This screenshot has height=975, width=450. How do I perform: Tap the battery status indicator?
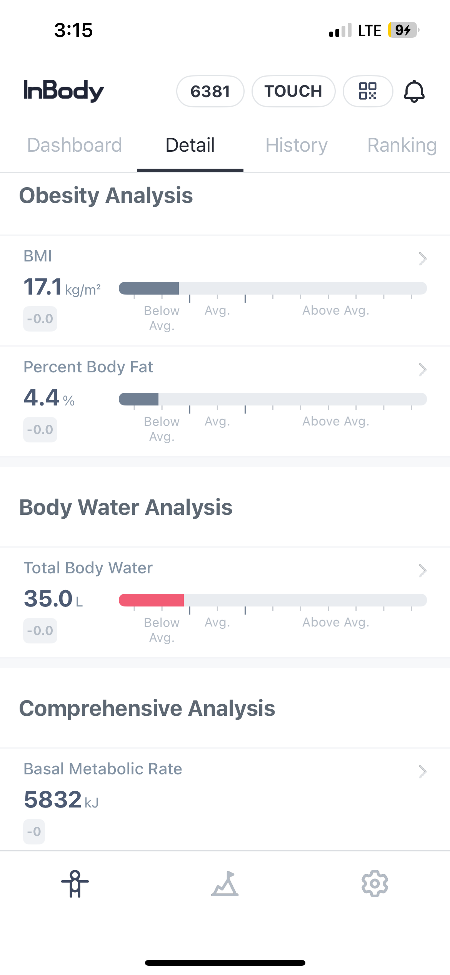coord(403,30)
